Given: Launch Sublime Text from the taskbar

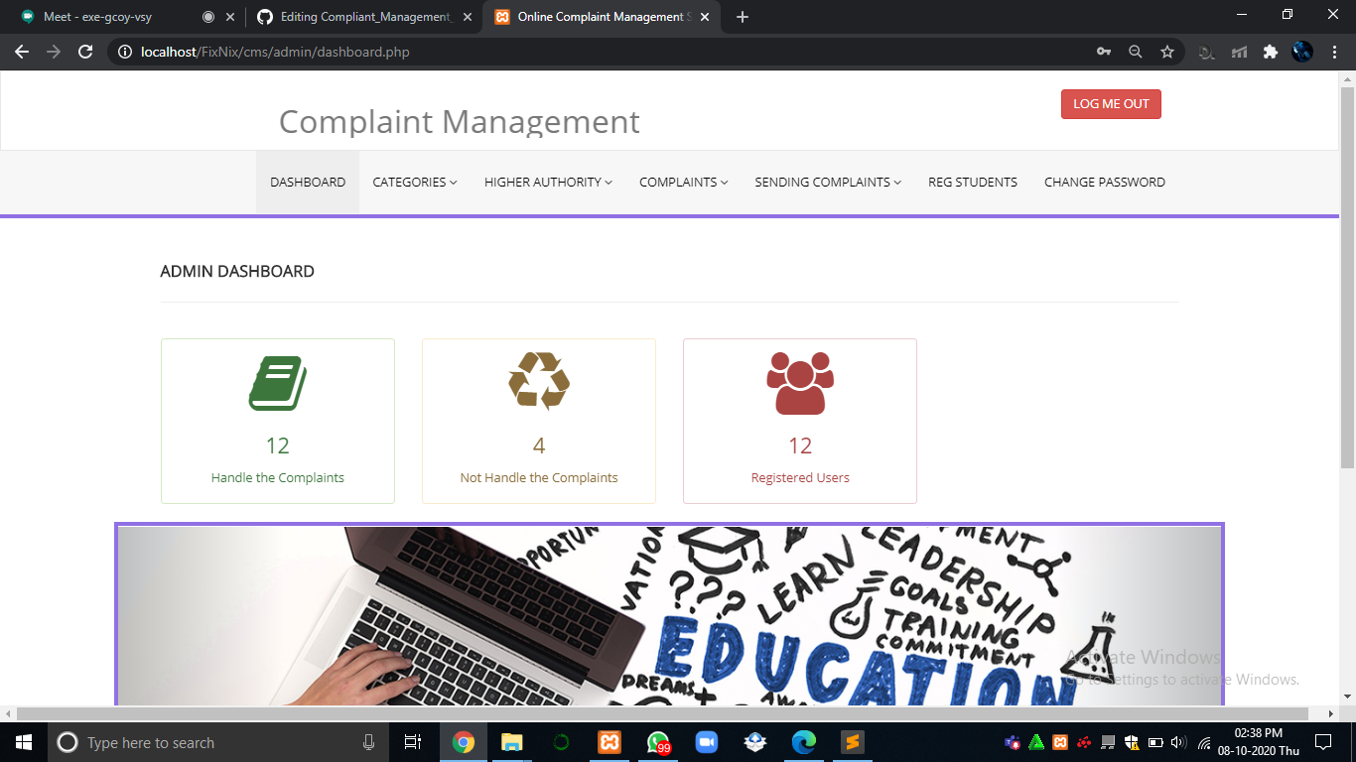Looking at the screenshot, I should pyautogui.click(x=852, y=741).
